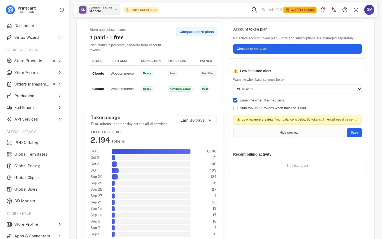Click the No billing payment badge
Viewport: 382px width, 239px height.
(208, 74)
